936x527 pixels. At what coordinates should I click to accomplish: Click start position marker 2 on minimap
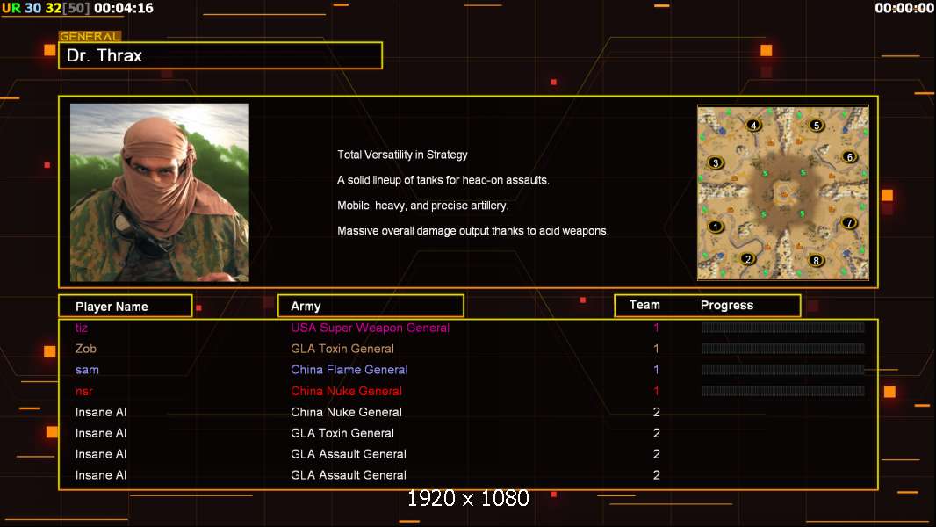(x=747, y=259)
